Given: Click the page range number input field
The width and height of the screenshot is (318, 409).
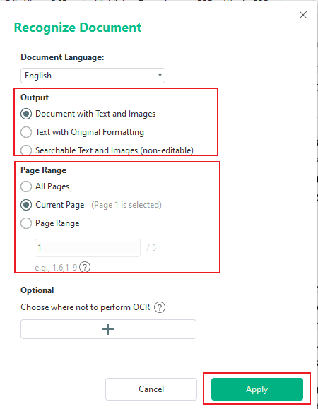Looking at the screenshot, I should pos(88,248).
